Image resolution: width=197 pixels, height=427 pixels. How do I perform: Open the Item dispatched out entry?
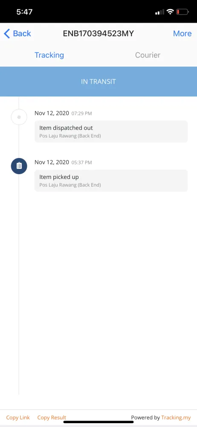pos(111,132)
